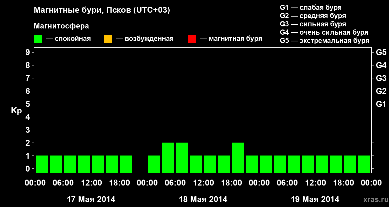The image size is (389, 207).
Task: Click the G5 label on right axis
Action: pos(381,52)
